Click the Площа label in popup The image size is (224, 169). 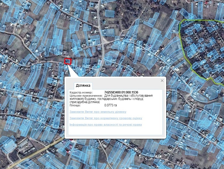tap(75, 105)
